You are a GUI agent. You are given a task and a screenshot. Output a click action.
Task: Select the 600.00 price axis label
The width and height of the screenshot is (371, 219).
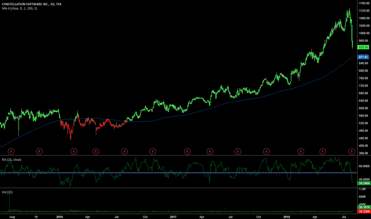point(364,108)
